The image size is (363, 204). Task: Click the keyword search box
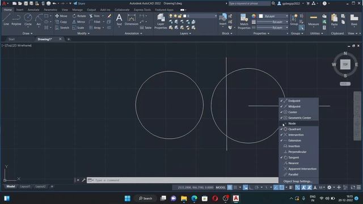[249, 3]
